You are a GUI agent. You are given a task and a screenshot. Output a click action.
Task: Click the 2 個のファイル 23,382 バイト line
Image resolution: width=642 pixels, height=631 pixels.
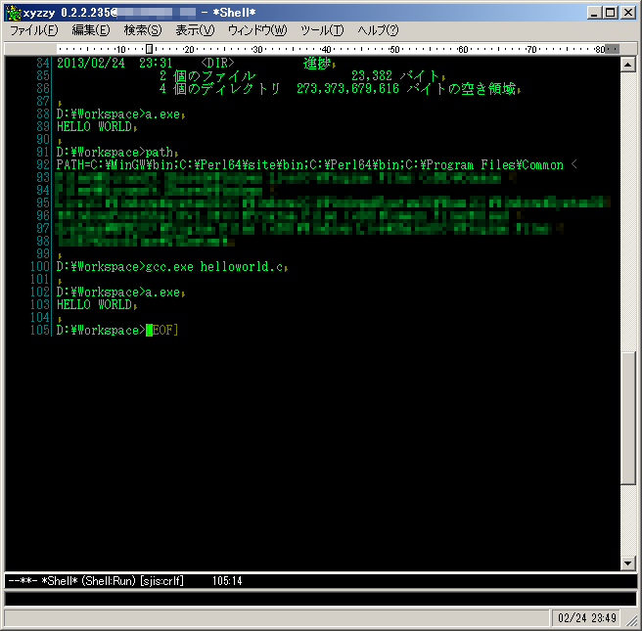coord(301,76)
